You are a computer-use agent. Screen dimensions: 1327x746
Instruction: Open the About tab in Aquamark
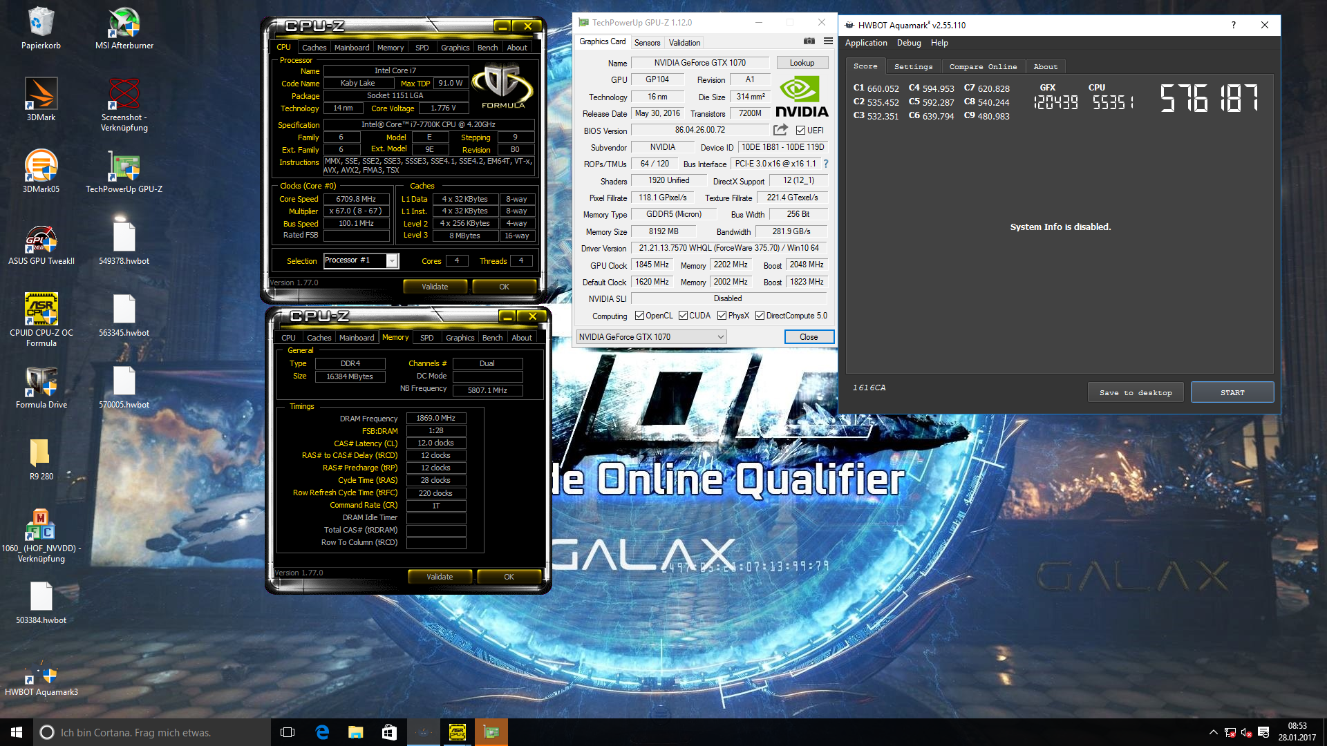coord(1045,66)
